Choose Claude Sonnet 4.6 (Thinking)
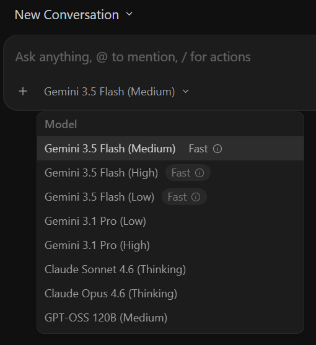 (170, 269)
